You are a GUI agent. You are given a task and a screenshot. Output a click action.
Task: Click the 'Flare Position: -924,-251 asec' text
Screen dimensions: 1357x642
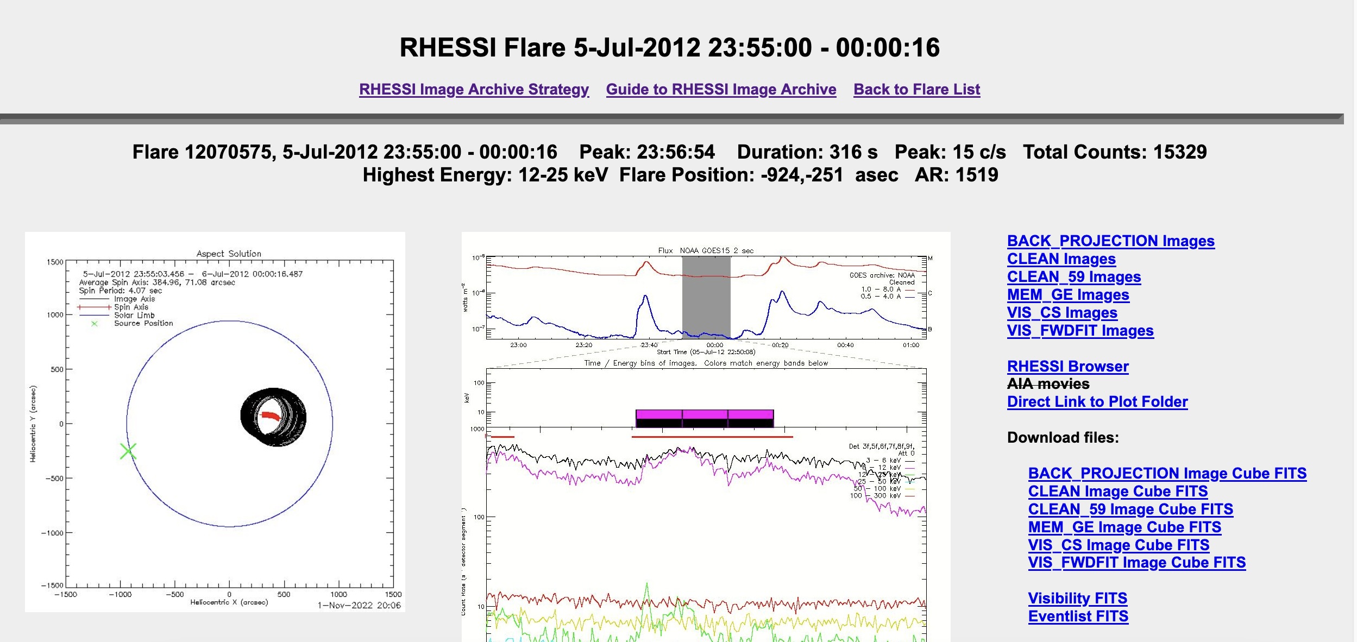coord(759,175)
